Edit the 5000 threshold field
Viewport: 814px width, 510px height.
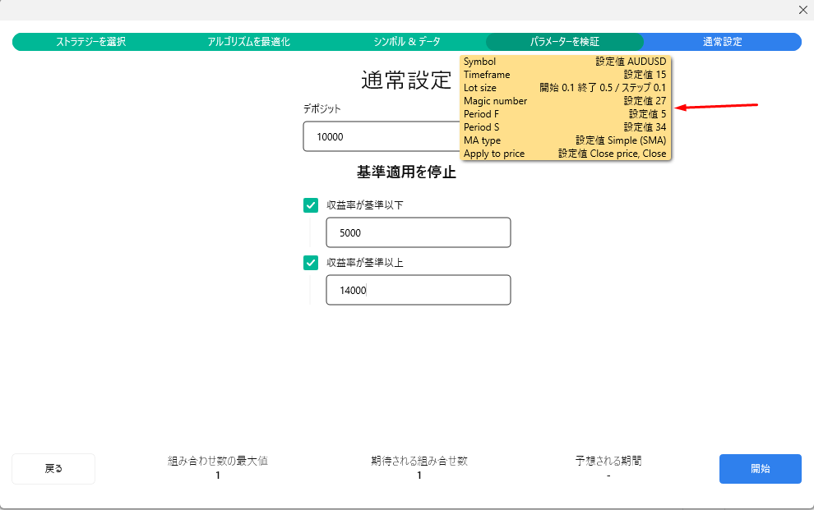click(x=419, y=232)
